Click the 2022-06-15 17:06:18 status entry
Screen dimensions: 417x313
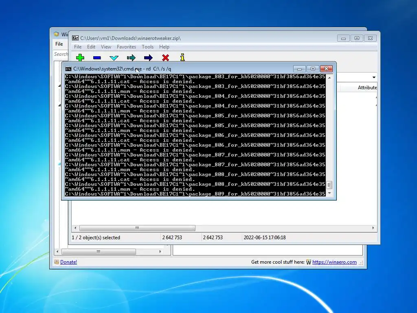click(265, 238)
